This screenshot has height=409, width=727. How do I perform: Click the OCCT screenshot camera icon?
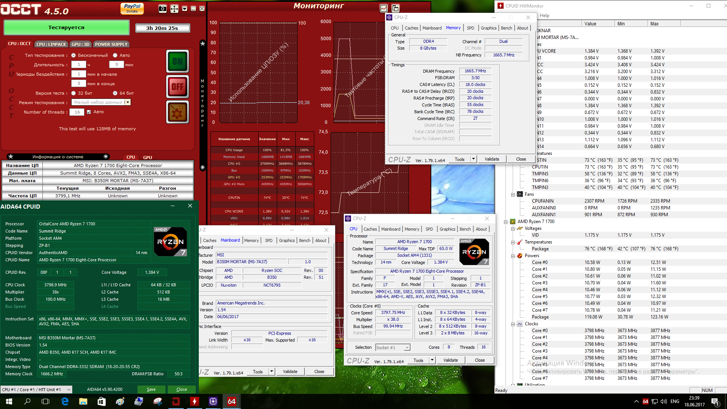162,9
